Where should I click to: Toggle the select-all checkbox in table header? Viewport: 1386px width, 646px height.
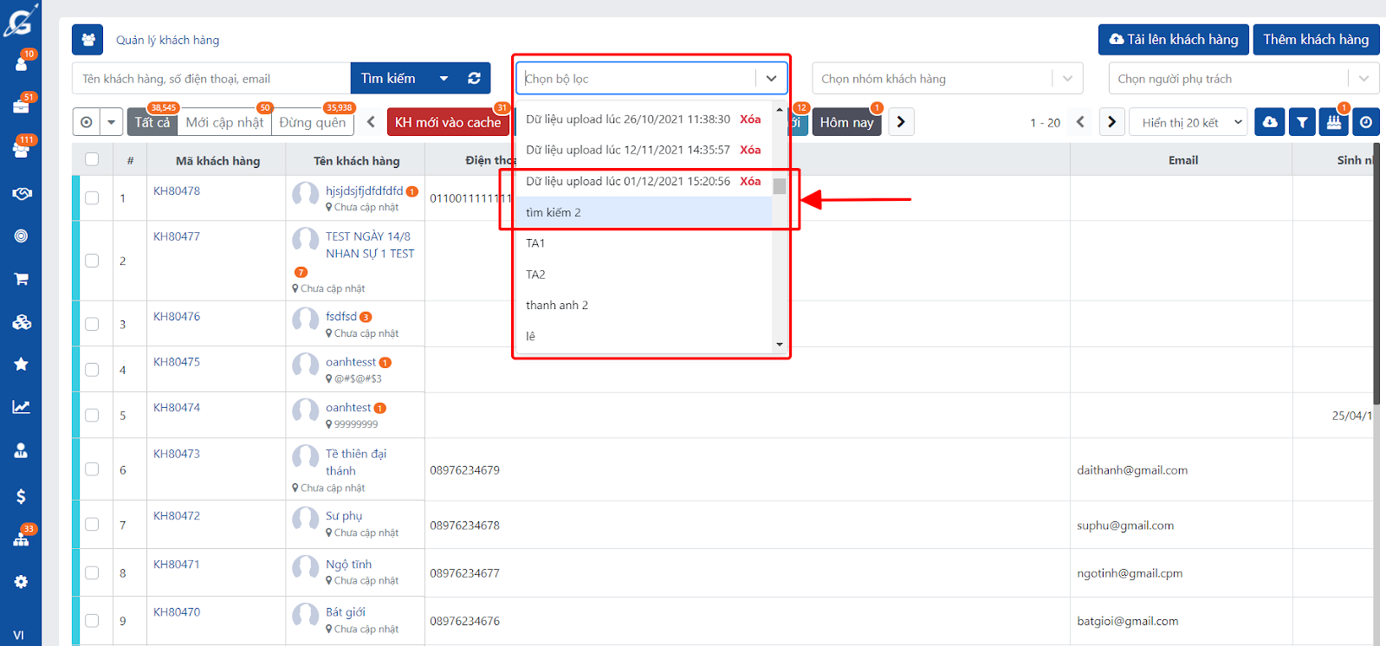pos(92,159)
